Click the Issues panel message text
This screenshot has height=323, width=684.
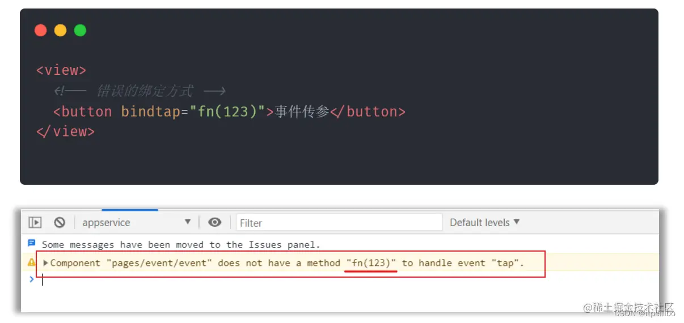tap(181, 245)
